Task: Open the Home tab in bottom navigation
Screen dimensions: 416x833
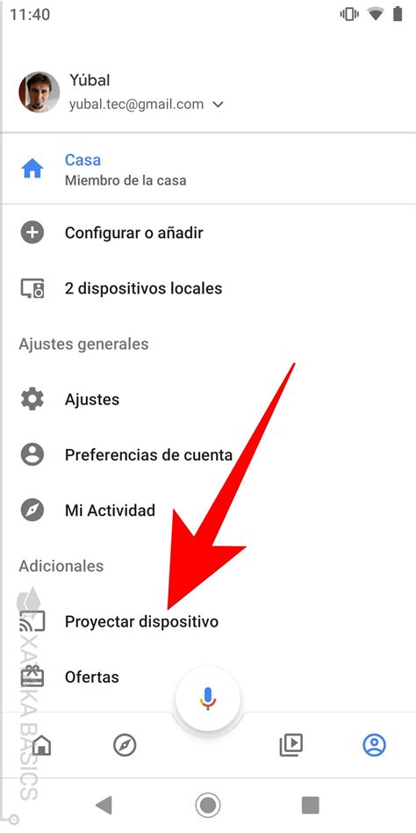Action: [42, 746]
